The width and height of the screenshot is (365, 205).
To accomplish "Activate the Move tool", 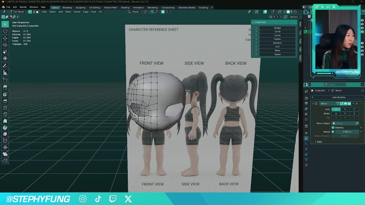I will (5, 38).
